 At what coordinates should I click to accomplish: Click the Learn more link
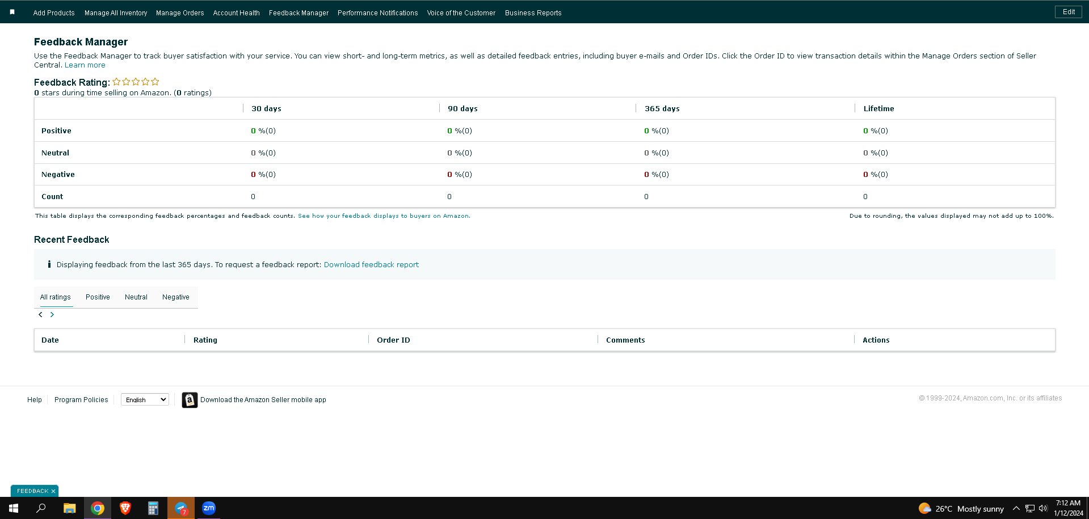coord(85,65)
